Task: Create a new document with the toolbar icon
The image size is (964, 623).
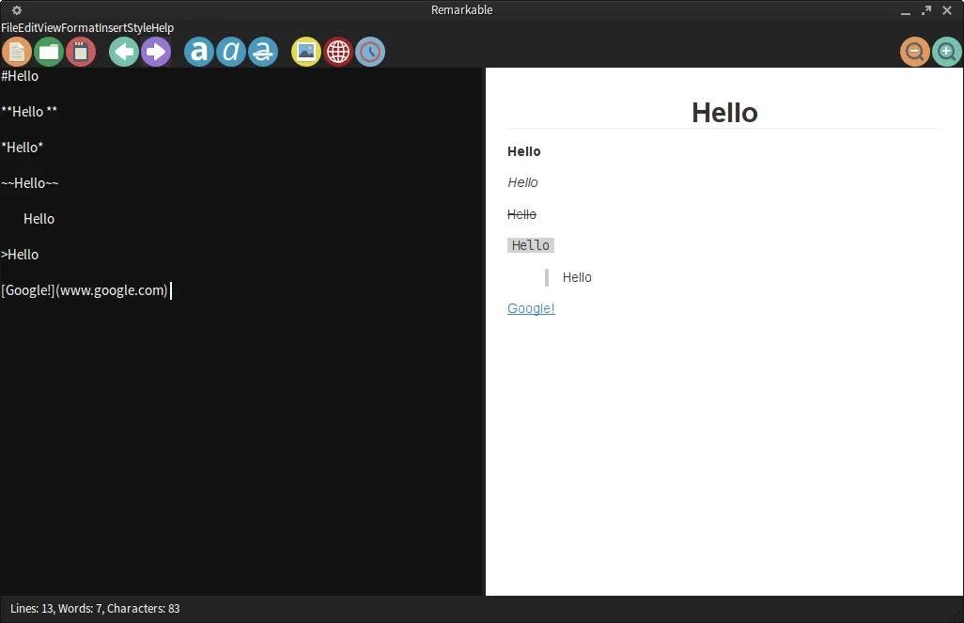Action: click(x=17, y=52)
